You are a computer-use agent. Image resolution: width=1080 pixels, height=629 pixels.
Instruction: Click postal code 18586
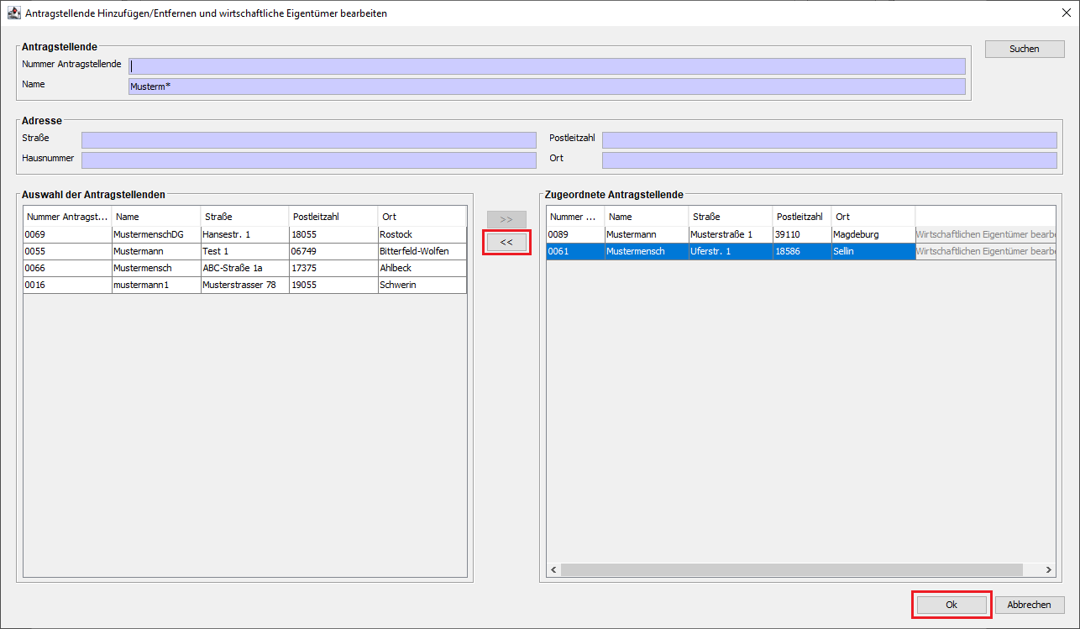pyautogui.click(x=802, y=252)
